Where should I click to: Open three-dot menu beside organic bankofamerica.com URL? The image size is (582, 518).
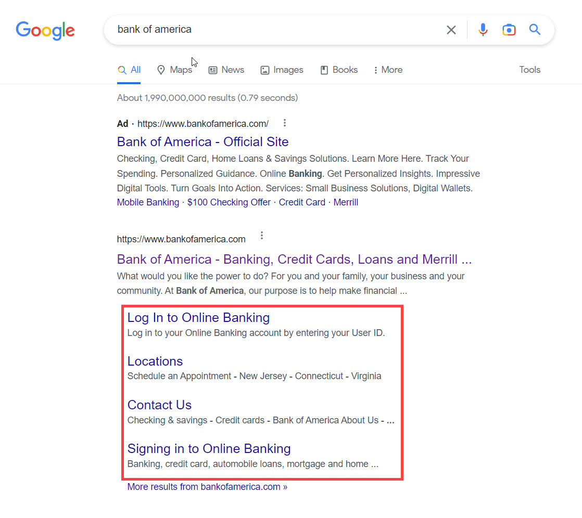(262, 236)
